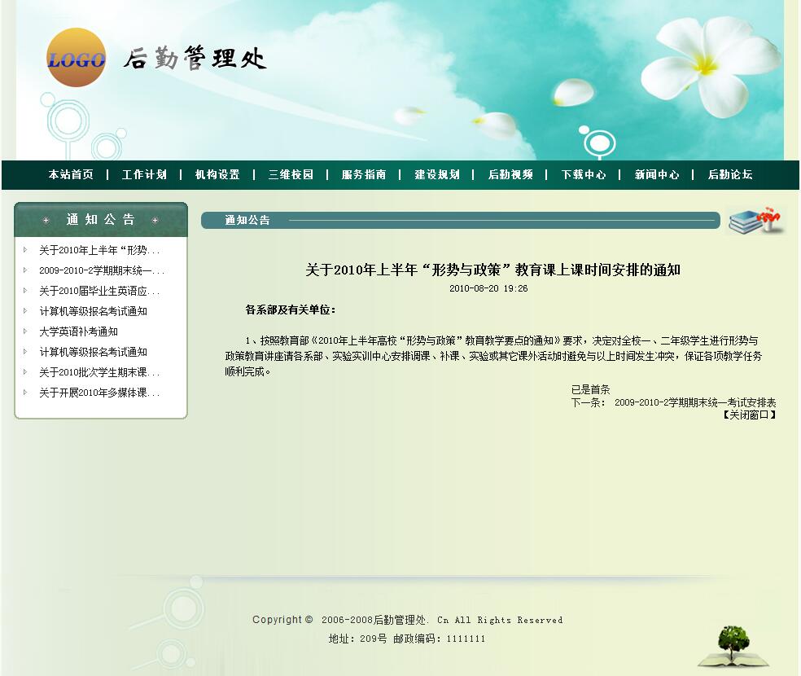Select 服务指南 menu item
This screenshot has width=801, height=676.
click(x=364, y=175)
